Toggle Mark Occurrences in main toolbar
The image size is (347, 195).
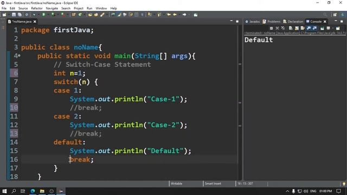[119, 15]
